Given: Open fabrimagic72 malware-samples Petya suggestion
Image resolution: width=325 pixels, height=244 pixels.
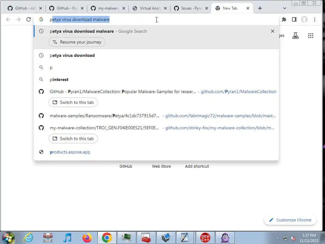Looking at the screenshot, I should (156, 116).
